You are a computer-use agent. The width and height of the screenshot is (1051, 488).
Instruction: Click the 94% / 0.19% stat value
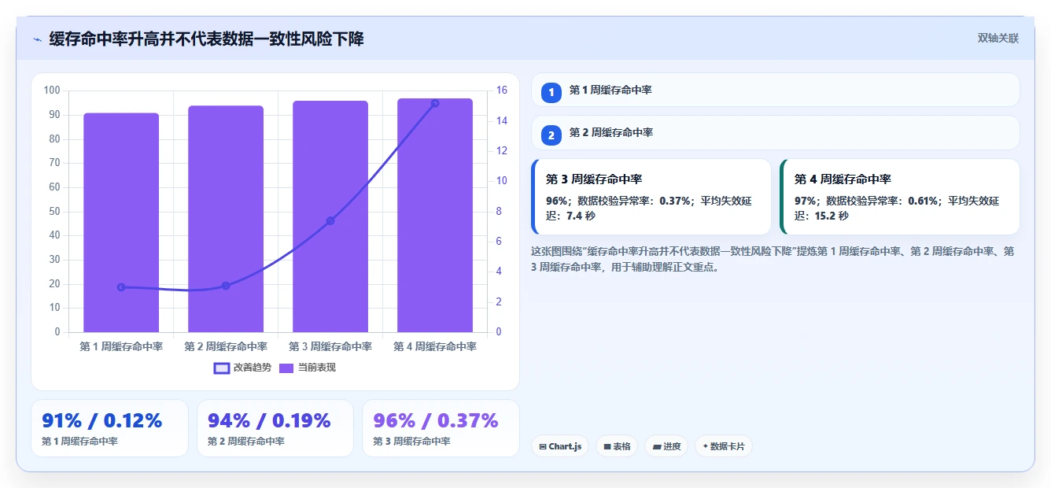click(269, 420)
